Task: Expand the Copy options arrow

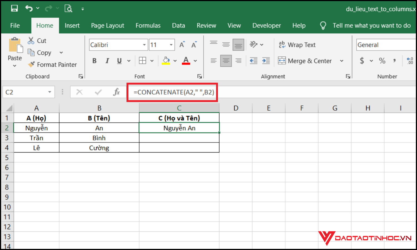Action: (61, 52)
